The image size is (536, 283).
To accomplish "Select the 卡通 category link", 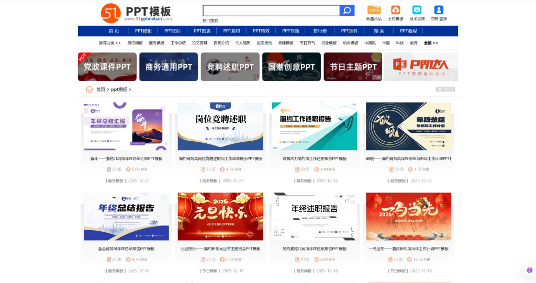I will click(386, 43).
